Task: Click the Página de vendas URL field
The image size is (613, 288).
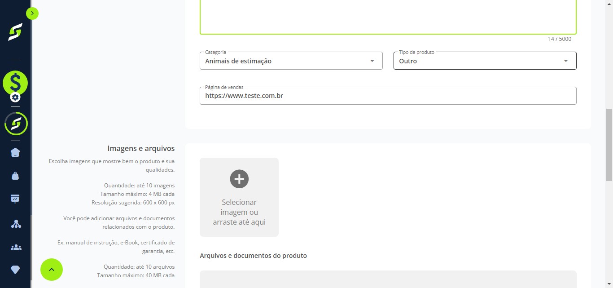Action: pyautogui.click(x=388, y=96)
